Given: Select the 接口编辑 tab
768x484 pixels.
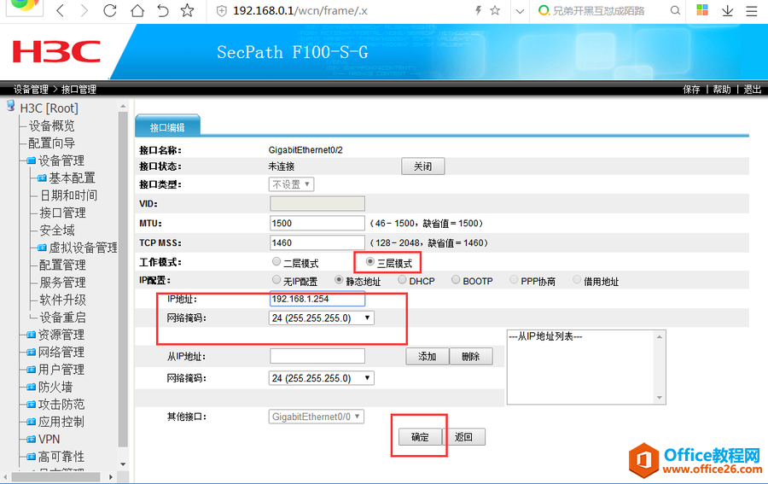Looking at the screenshot, I should (x=167, y=127).
